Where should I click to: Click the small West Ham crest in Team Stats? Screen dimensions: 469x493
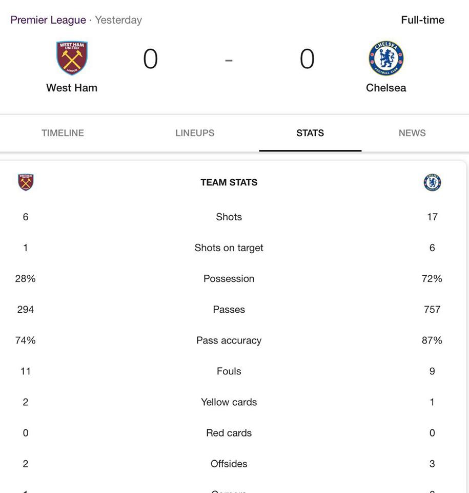[x=26, y=182]
